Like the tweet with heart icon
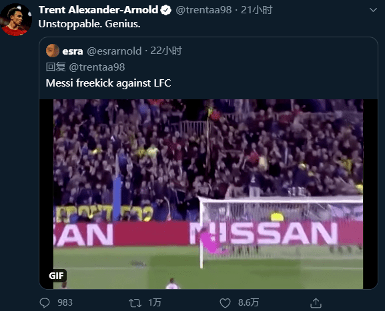 [x=225, y=303]
